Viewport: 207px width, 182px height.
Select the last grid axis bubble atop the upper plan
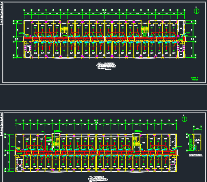[x=184, y=10]
